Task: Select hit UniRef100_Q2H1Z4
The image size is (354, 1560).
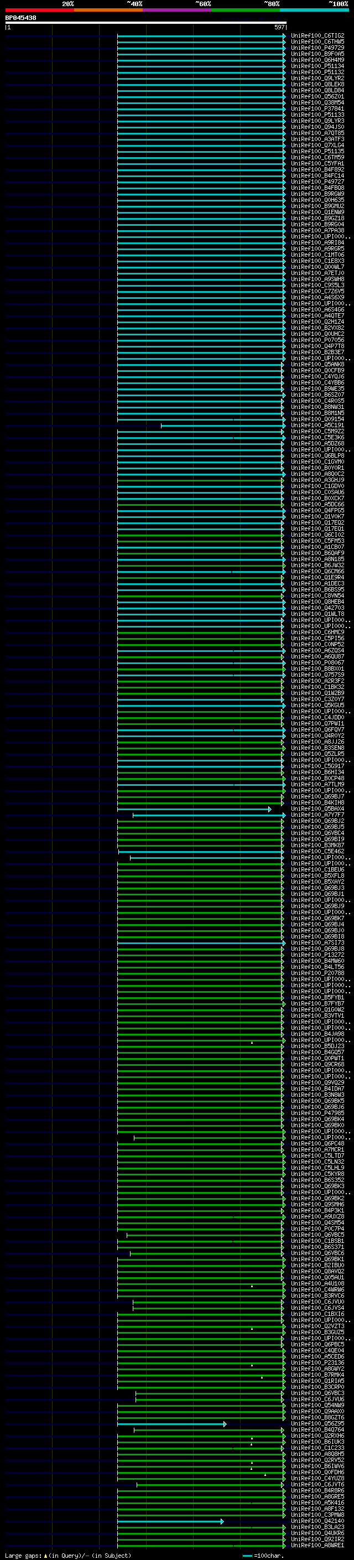Action: pyautogui.click(x=317, y=322)
